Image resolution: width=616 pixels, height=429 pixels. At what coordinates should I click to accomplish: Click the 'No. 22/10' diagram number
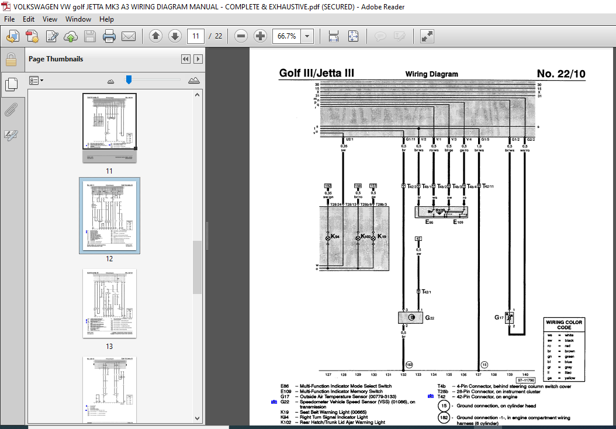pos(561,74)
